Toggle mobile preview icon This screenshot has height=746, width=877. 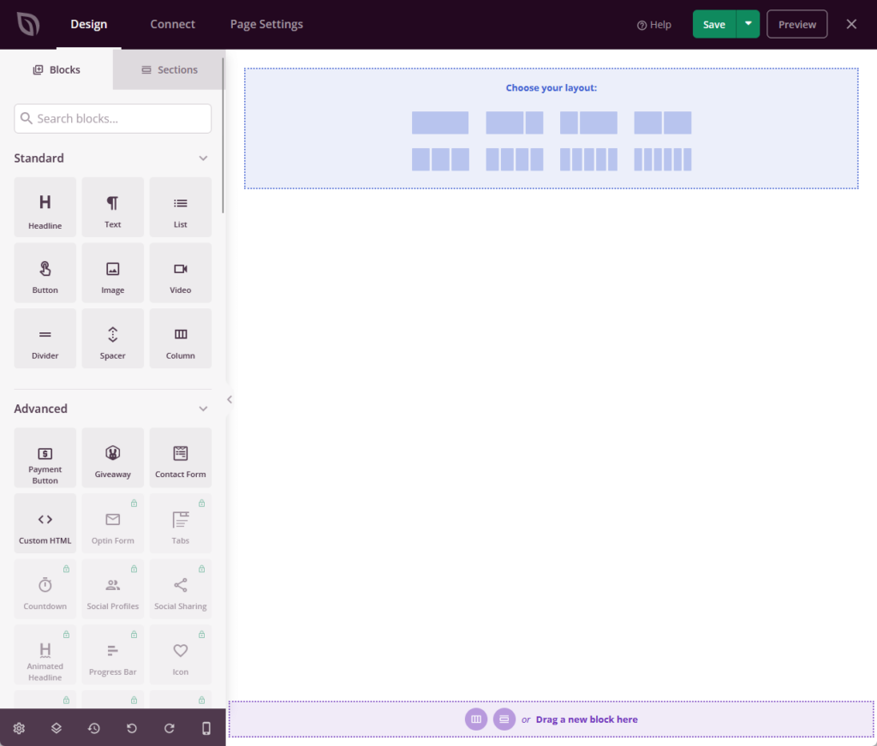(206, 728)
